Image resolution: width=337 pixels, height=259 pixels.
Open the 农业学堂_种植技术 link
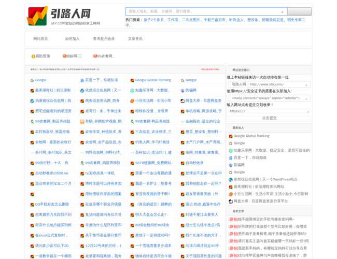coord(103,132)
